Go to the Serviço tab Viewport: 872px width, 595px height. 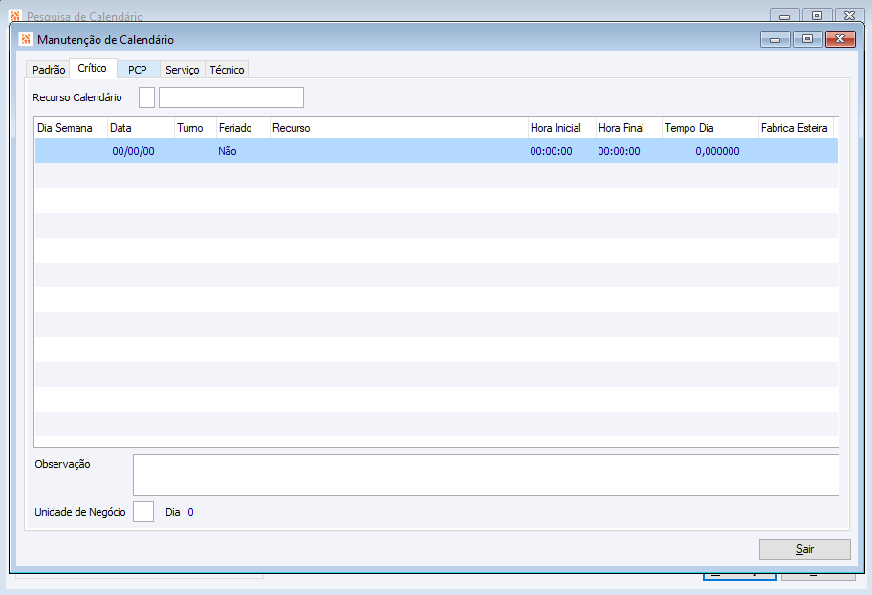[183, 70]
